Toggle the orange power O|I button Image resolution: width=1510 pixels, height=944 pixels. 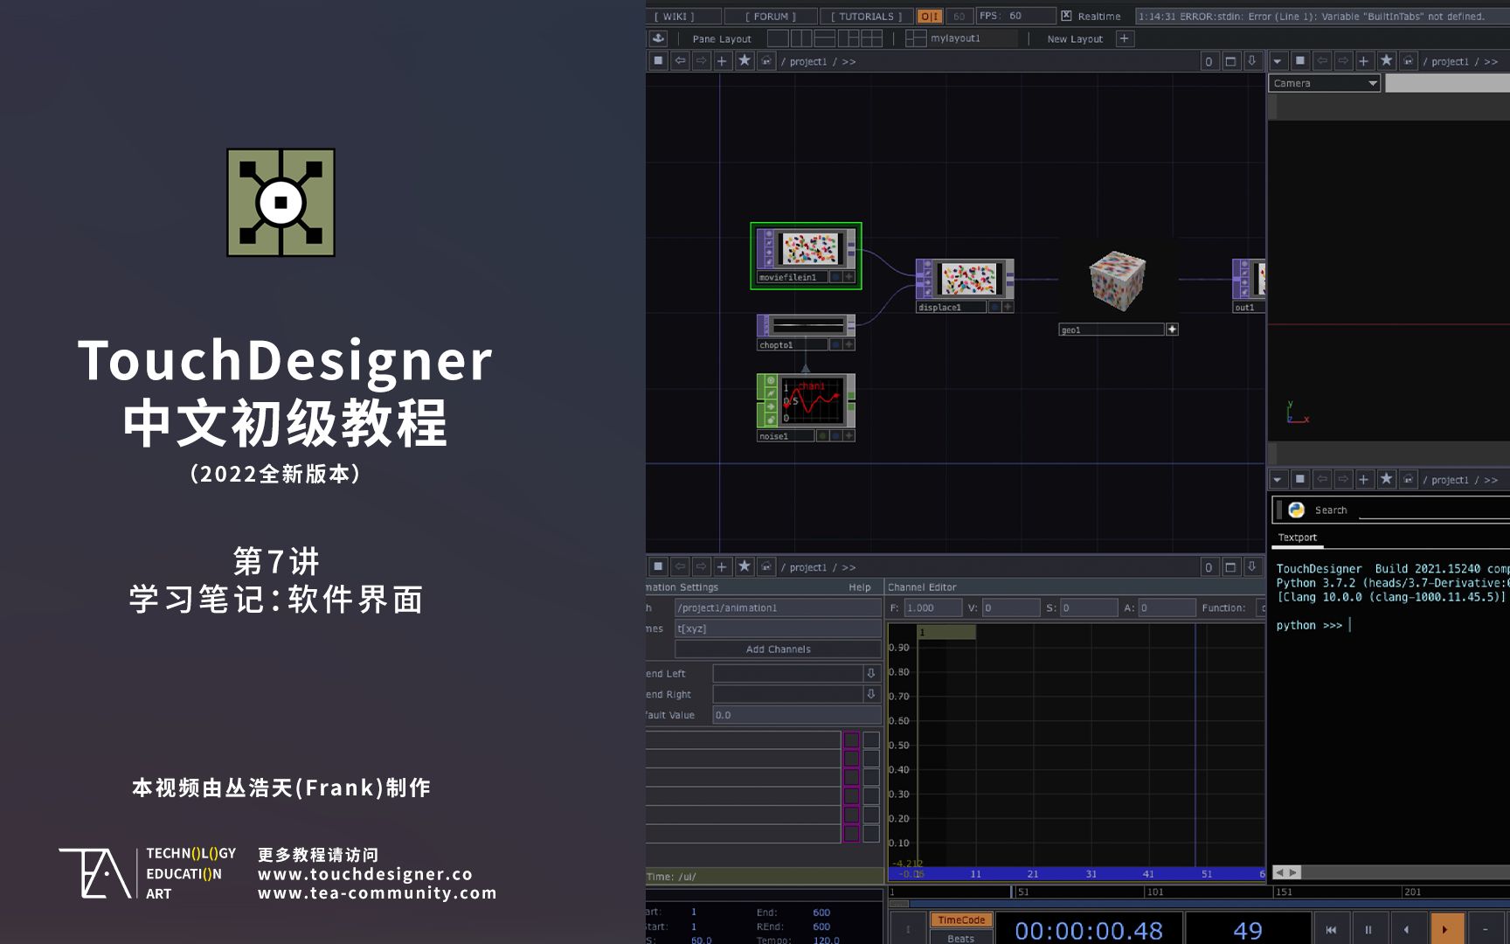coord(930,16)
